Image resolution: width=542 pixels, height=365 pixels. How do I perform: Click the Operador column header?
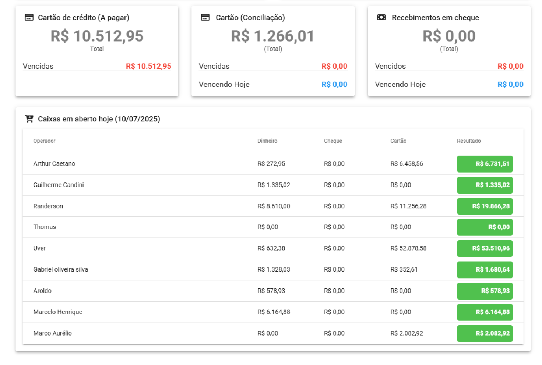pyautogui.click(x=44, y=141)
